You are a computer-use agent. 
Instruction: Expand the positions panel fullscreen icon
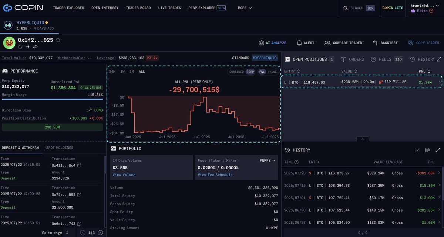439,59
